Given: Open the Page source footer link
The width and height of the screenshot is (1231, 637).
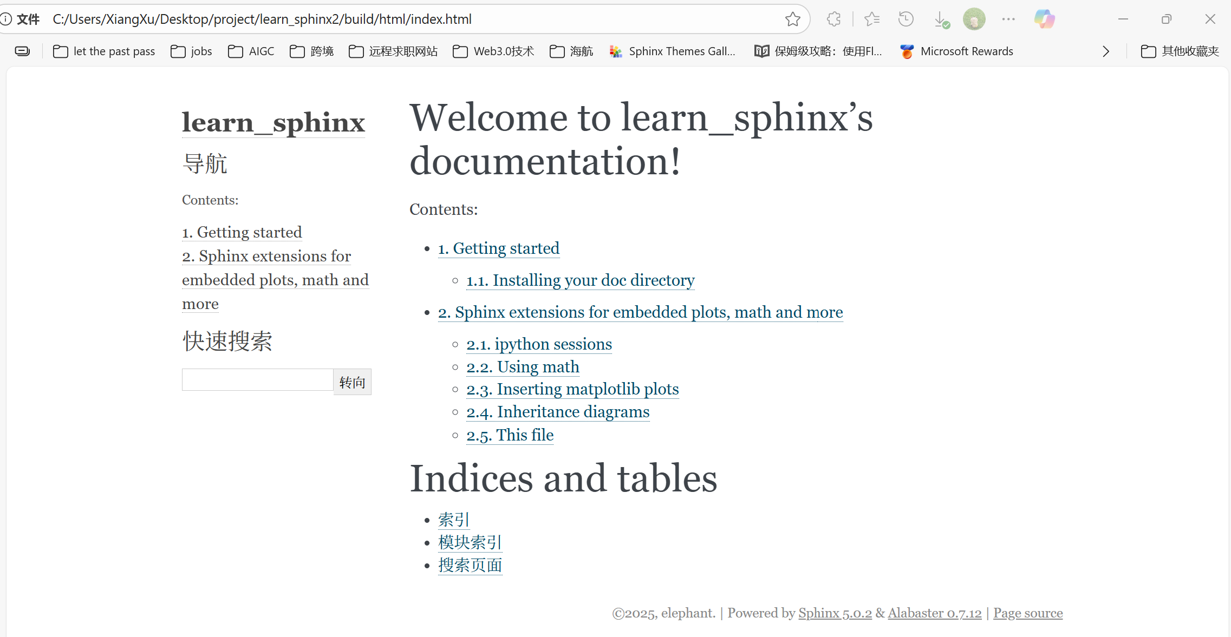Looking at the screenshot, I should point(1027,613).
